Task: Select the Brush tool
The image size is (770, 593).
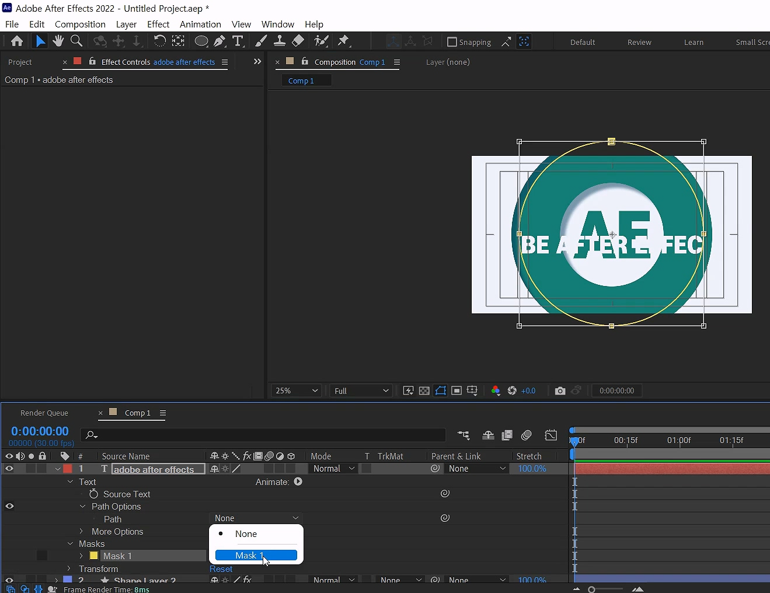Action: [x=261, y=41]
